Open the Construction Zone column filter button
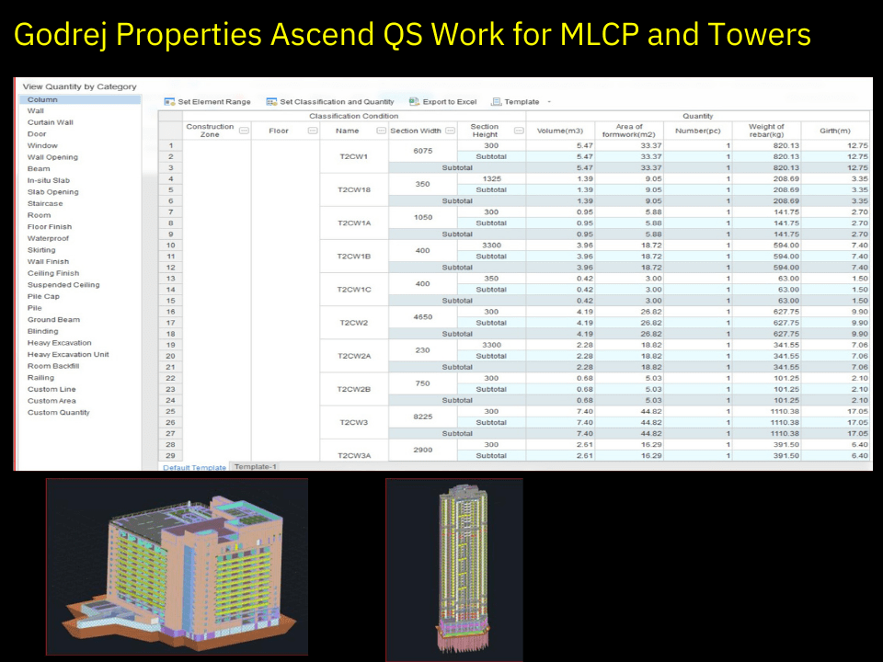This screenshot has width=883, height=662. pos(244,131)
